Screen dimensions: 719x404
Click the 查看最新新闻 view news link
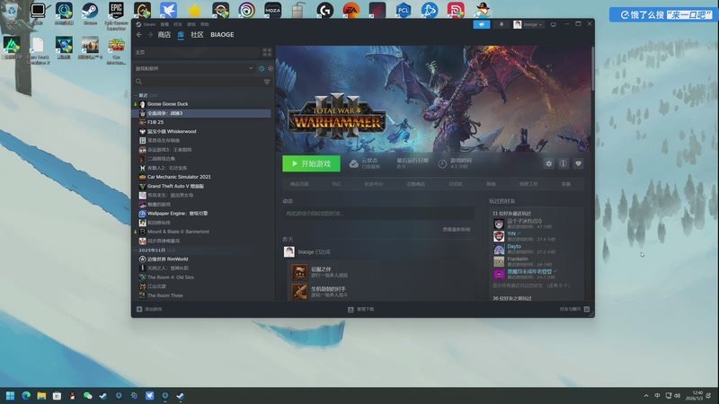457,230
